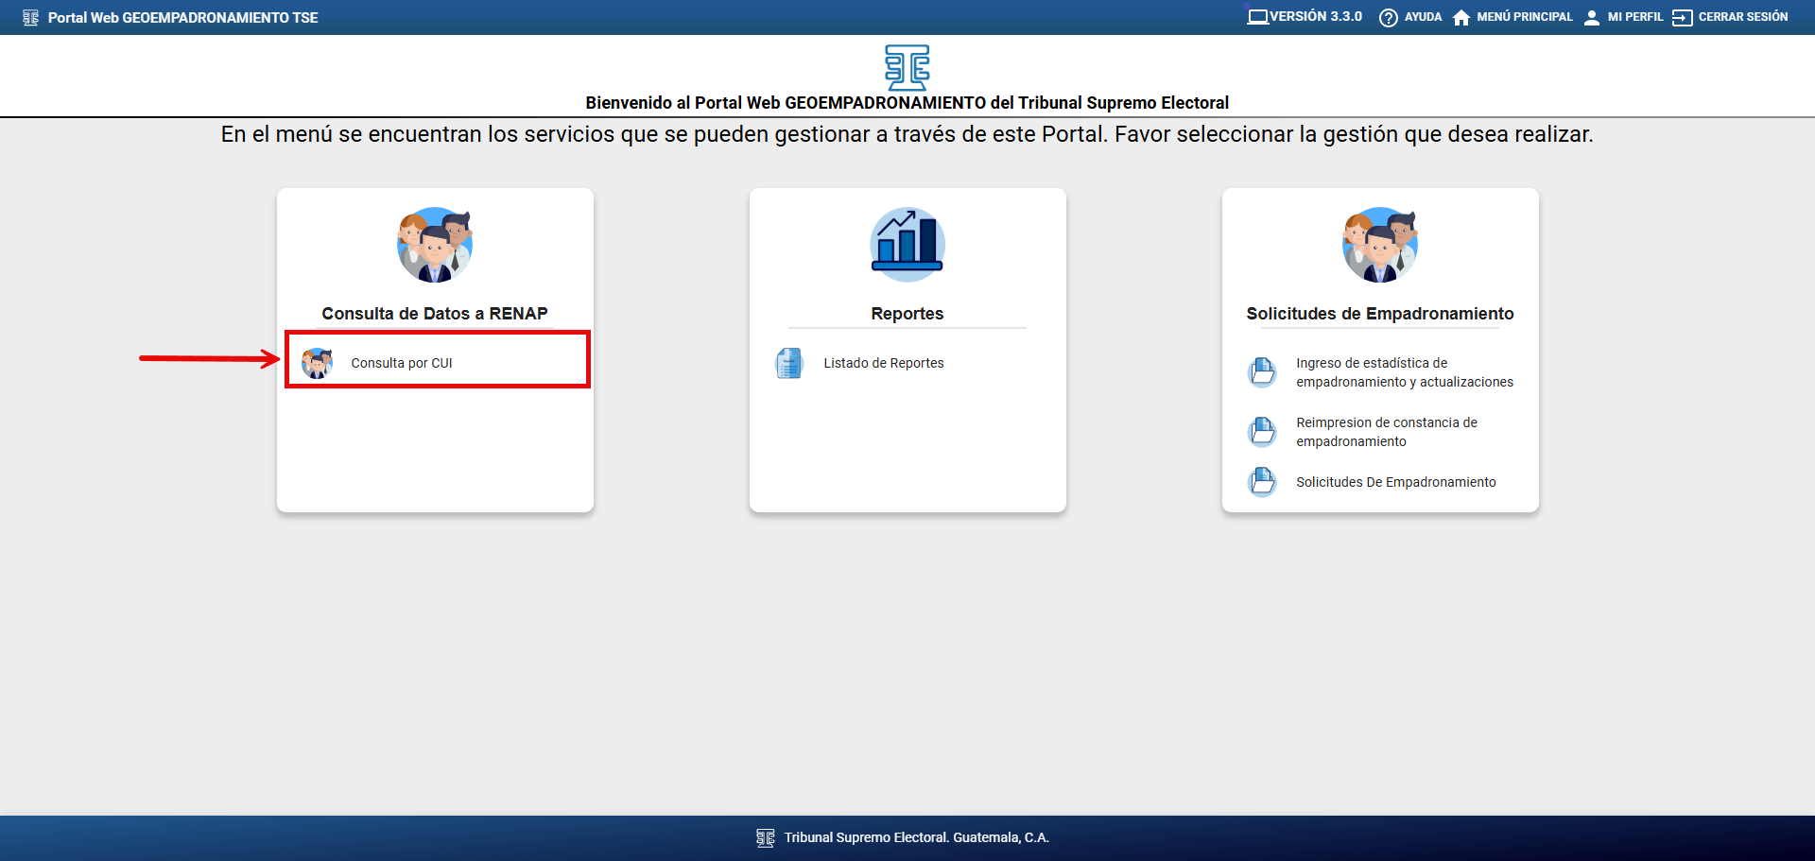
Task: Select Reimpresion de constancia de empadronamiento
Action: click(x=1386, y=432)
